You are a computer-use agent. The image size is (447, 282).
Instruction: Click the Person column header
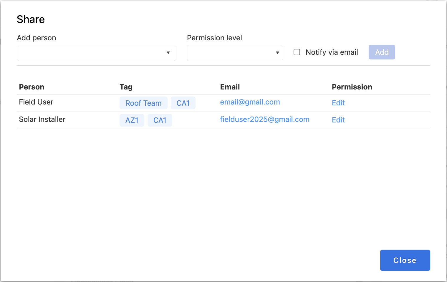pos(32,87)
